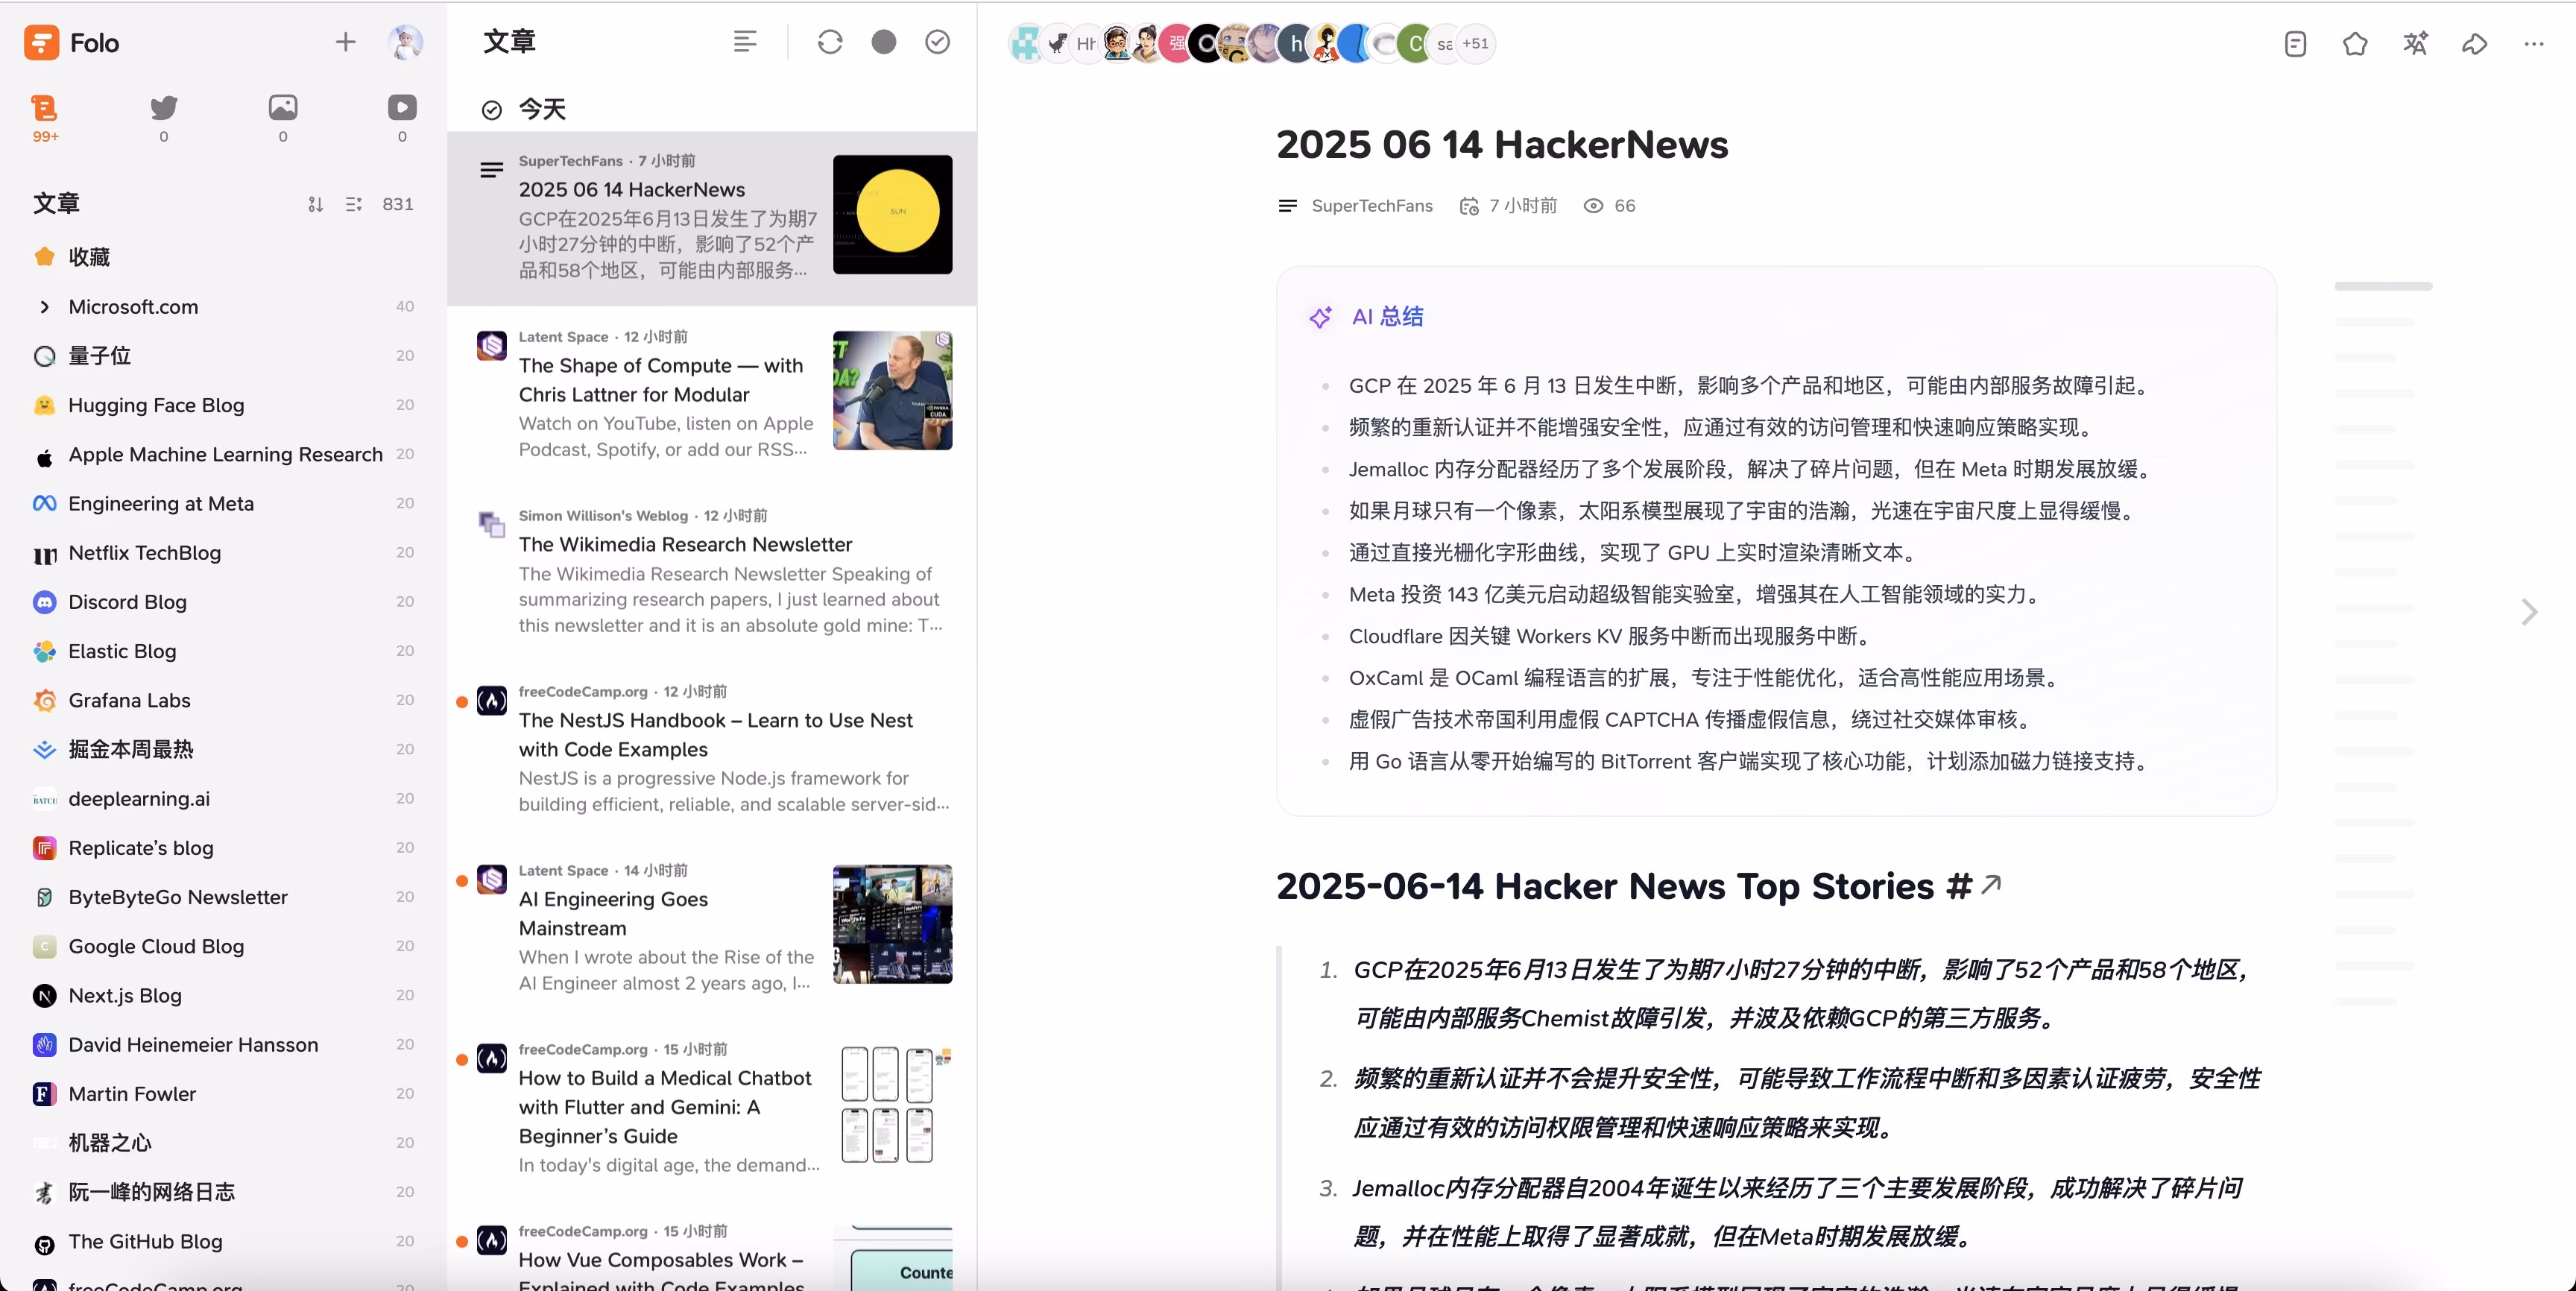Jump using the table of contents top bar
Screen dimensions: 2576x1291
click(2383, 287)
